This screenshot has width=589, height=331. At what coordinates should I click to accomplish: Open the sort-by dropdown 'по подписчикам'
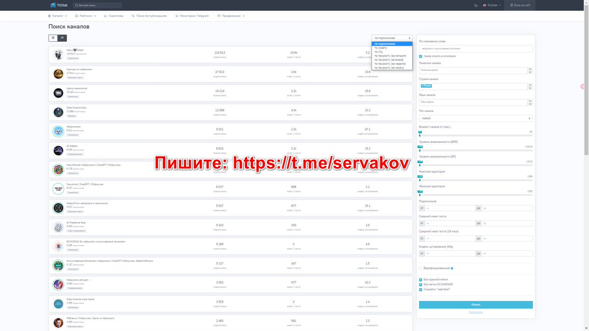click(x=392, y=38)
